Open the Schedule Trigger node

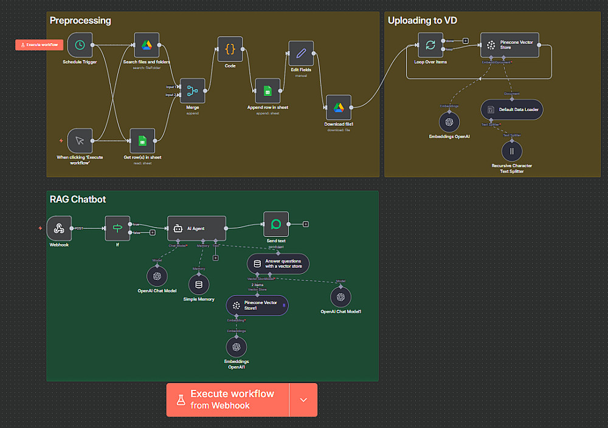click(80, 45)
